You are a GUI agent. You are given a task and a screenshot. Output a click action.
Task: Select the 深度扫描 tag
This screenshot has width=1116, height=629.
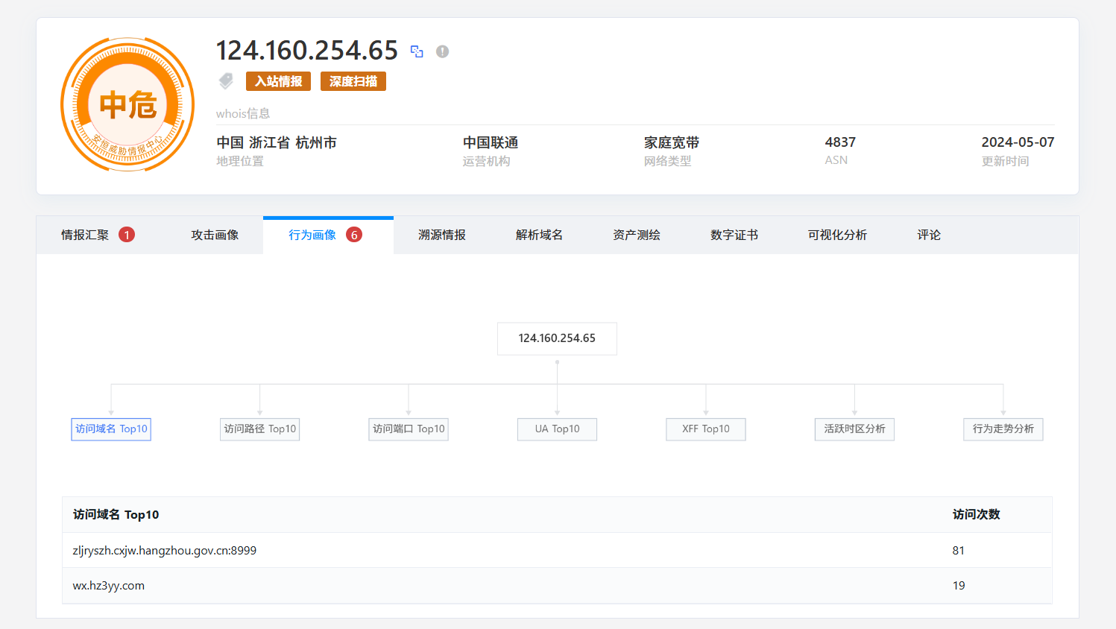(353, 81)
